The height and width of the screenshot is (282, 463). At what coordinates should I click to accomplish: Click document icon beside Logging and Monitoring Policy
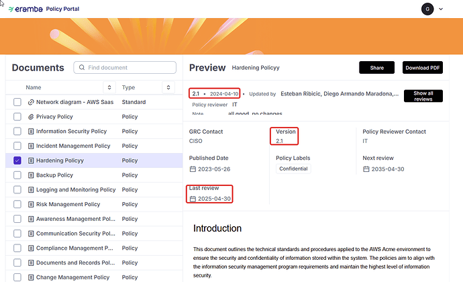click(31, 190)
